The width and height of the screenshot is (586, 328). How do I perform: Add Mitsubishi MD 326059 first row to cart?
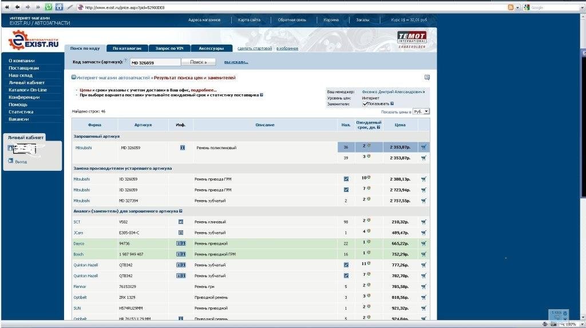coord(423,147)
